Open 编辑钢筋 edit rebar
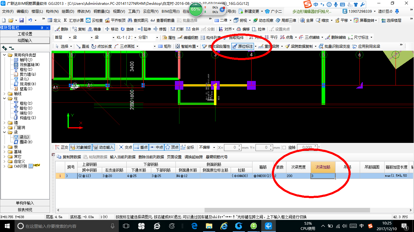The image size is (414, 232). [x=188, y=37]
